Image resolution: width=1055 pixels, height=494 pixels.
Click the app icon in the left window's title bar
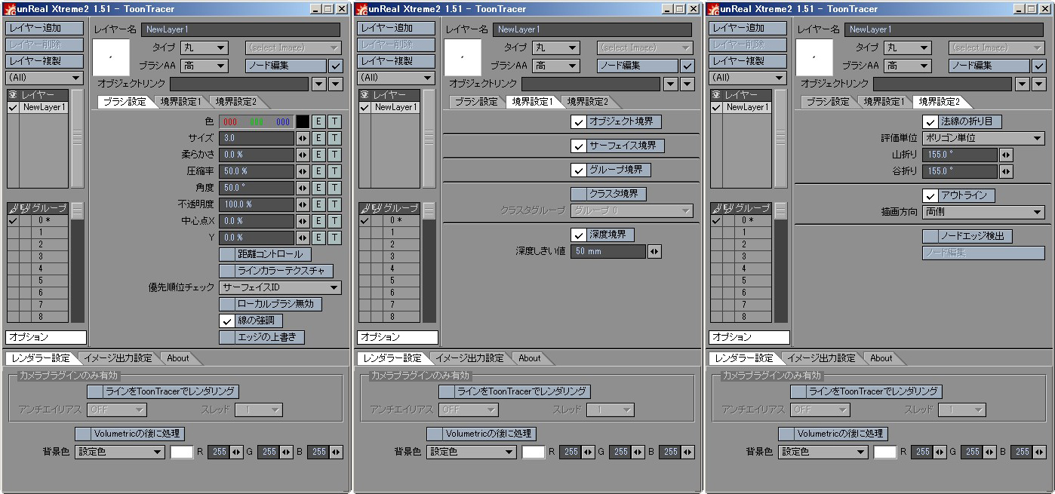click(8, 8)
